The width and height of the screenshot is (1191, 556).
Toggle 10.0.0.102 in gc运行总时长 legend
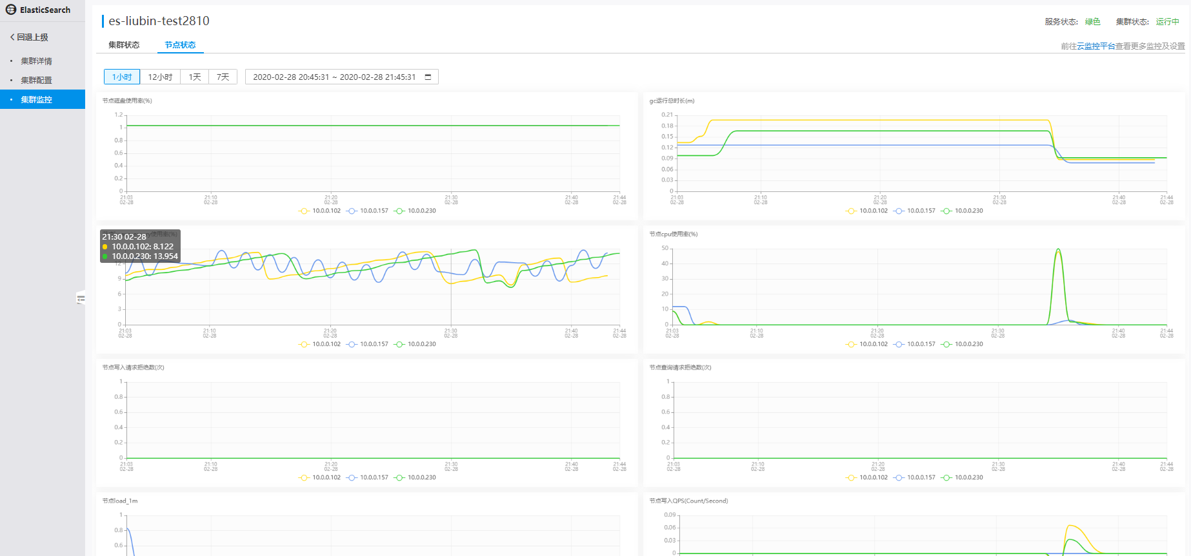pos(867,211)
